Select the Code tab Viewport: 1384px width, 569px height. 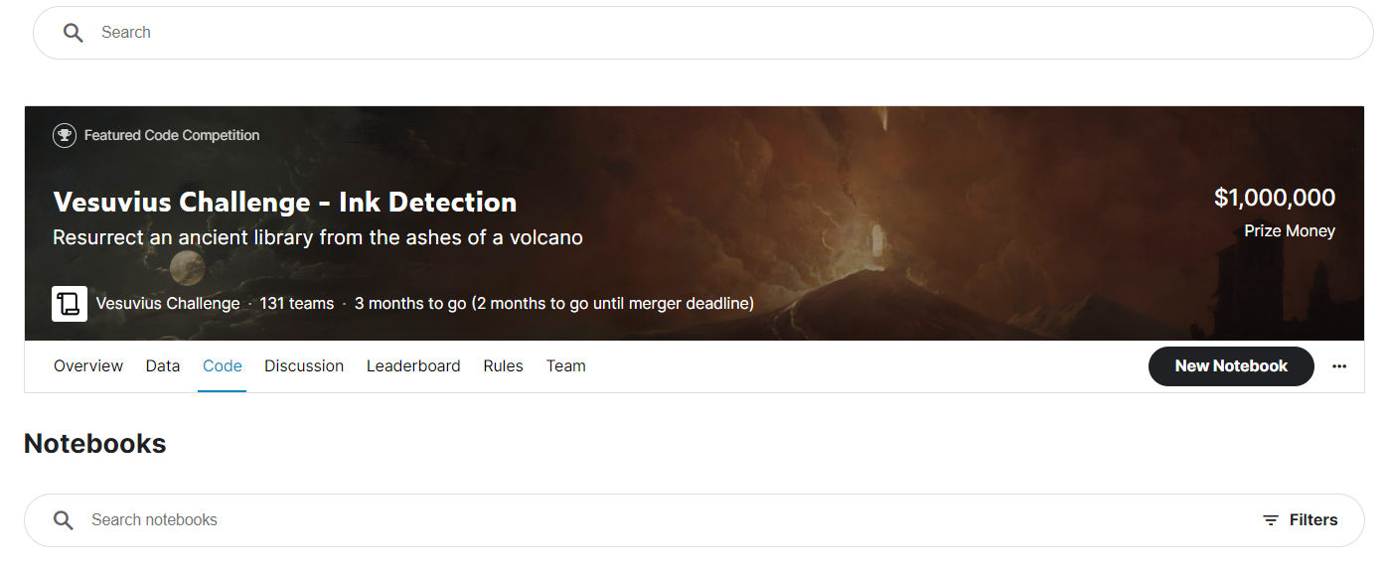coord(223,365)
